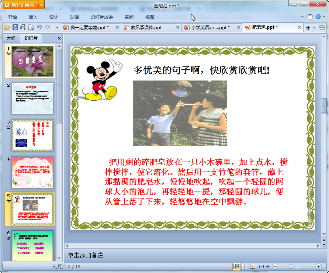
Task: Open Print Preview icon
Action: coord(31,27)
